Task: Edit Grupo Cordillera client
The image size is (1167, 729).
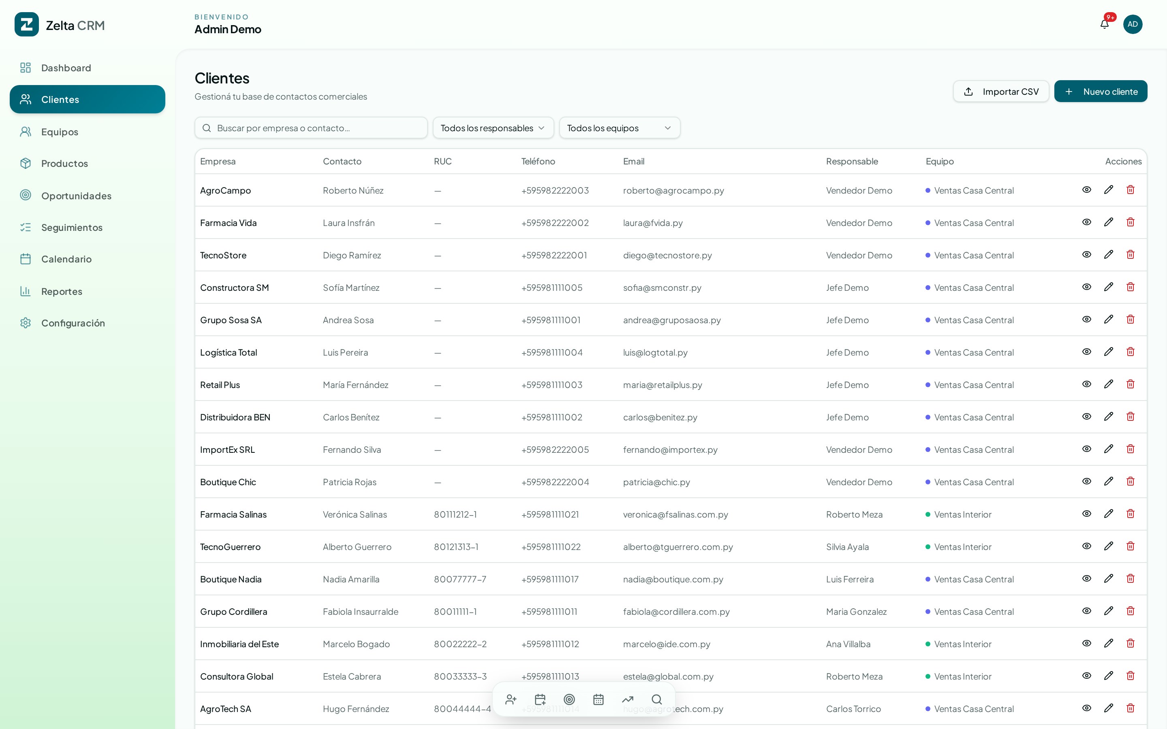Action: [x=1109, y=611]
